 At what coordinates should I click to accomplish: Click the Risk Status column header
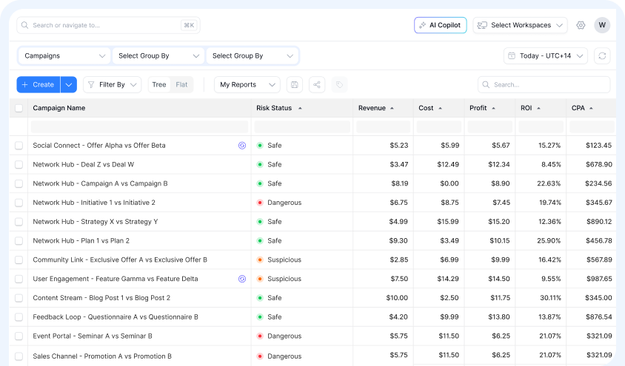pyautogui.click(x=274, y=108)
